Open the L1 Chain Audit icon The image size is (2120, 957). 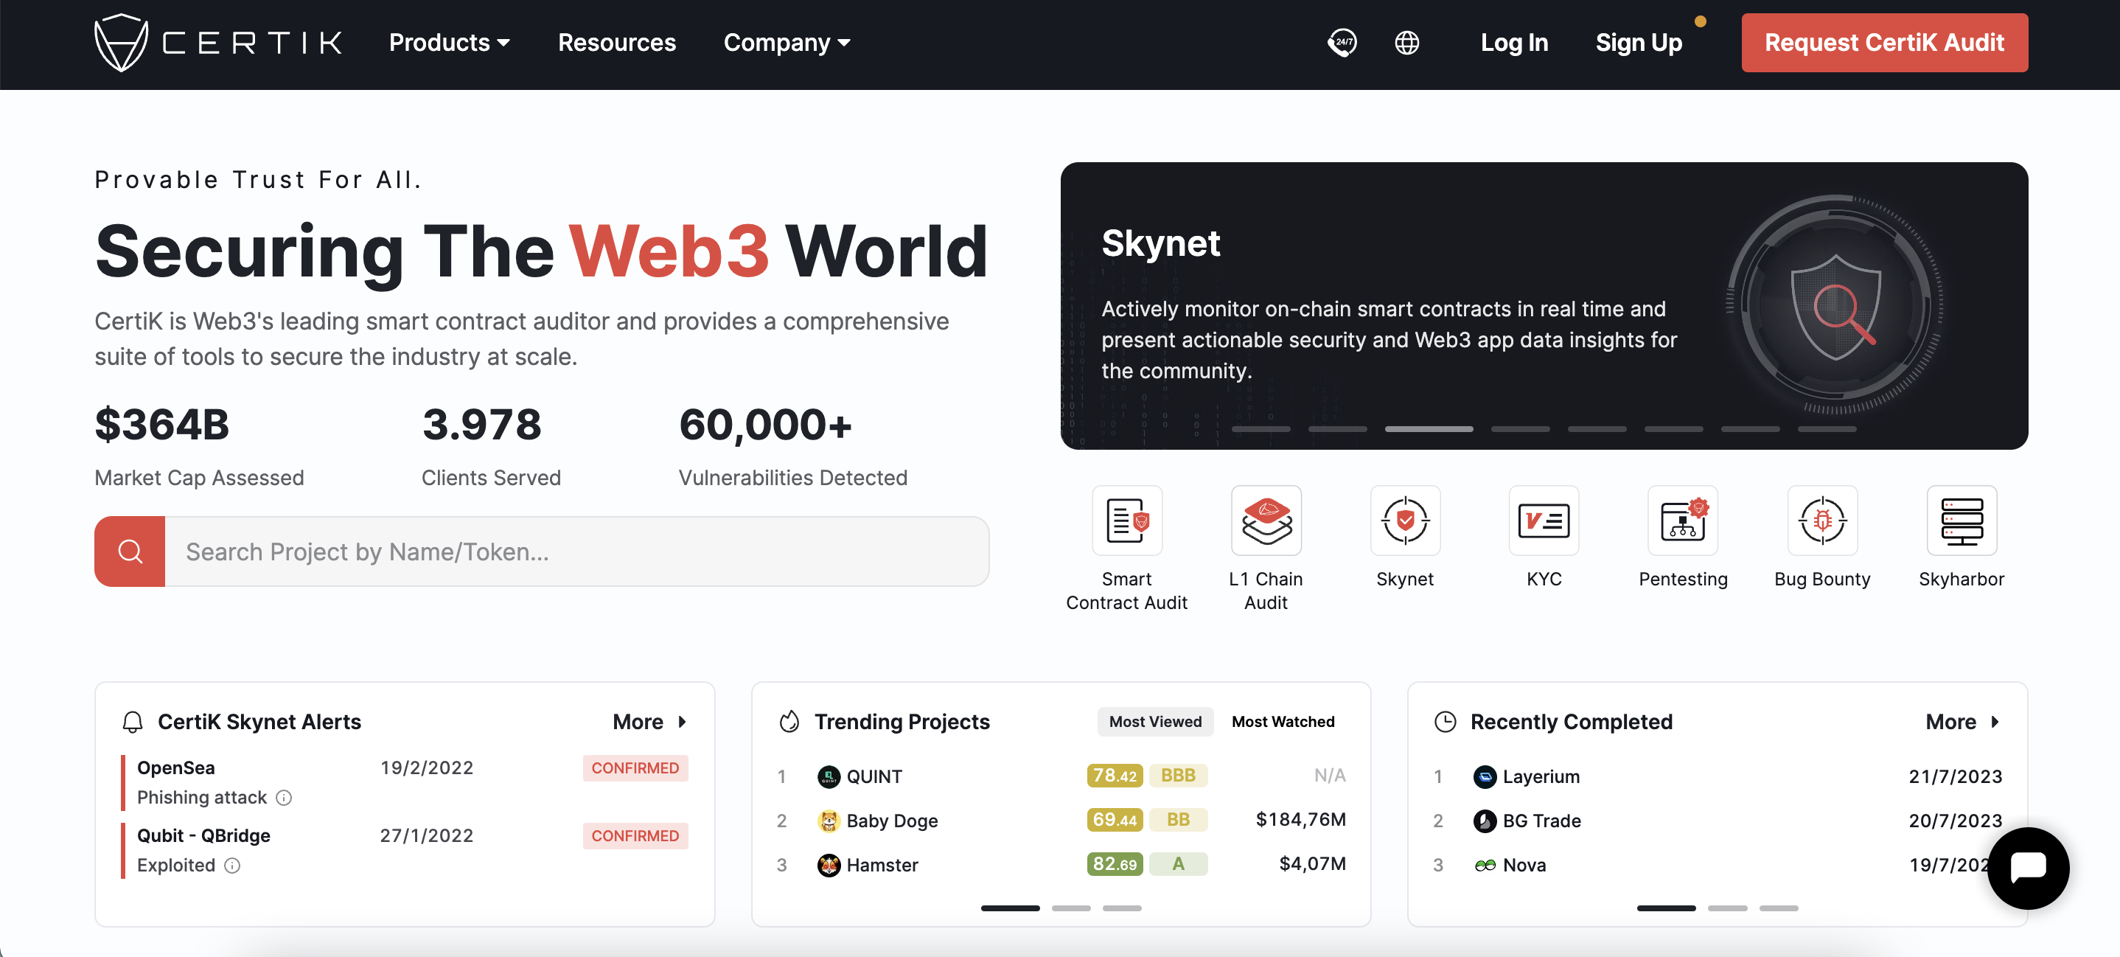click(1266, 521)
